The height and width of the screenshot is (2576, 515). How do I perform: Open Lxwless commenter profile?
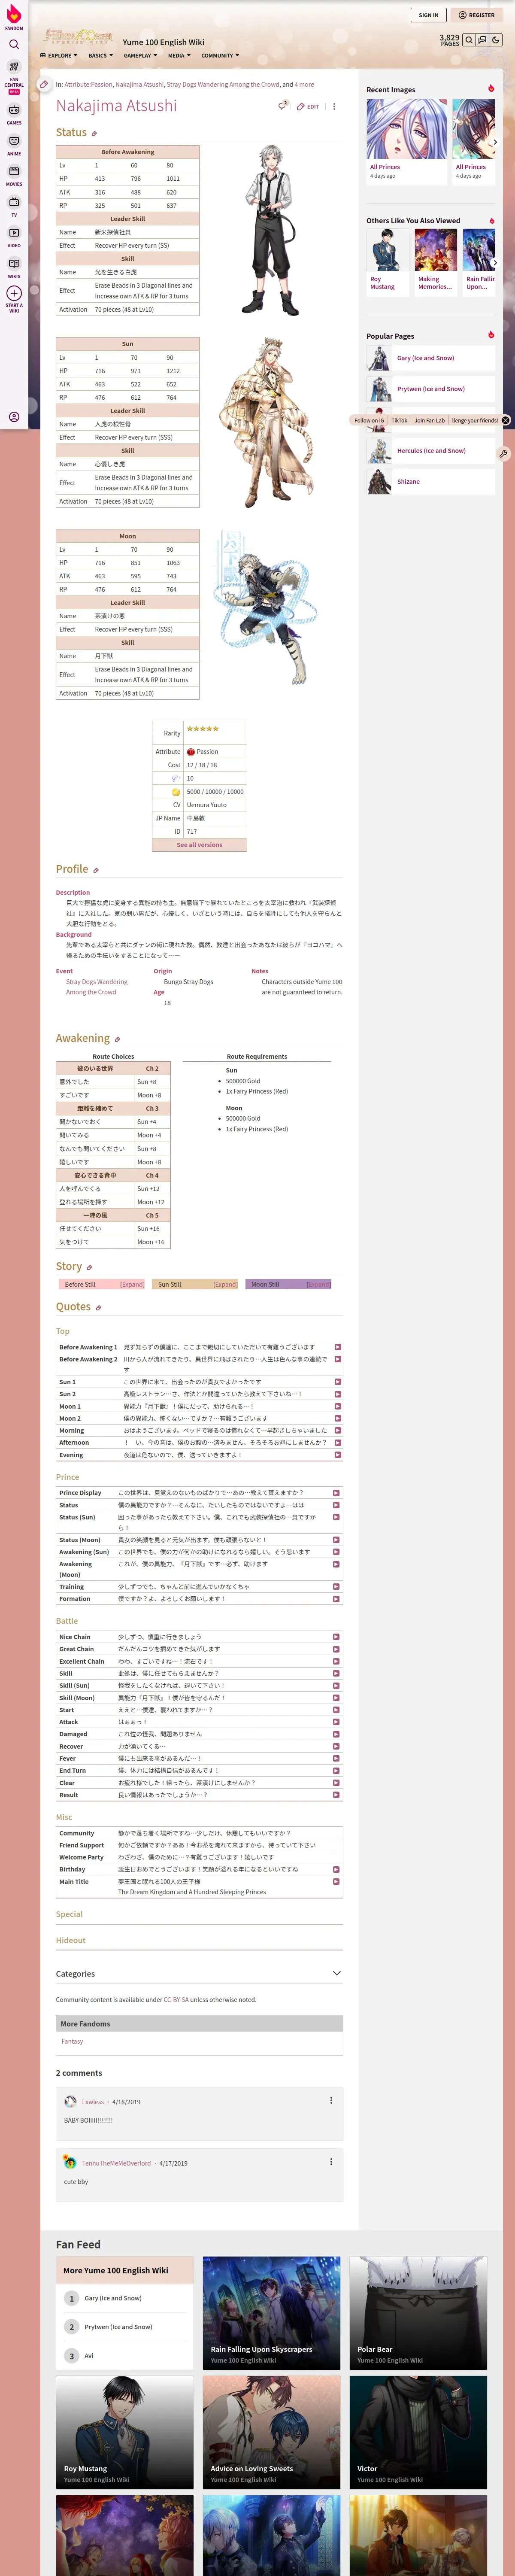(x=93, y=2102)
